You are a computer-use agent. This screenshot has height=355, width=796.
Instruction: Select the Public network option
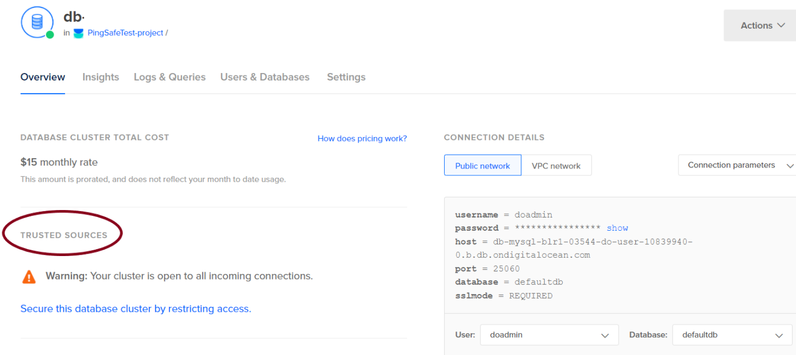(x=482, y=166)
